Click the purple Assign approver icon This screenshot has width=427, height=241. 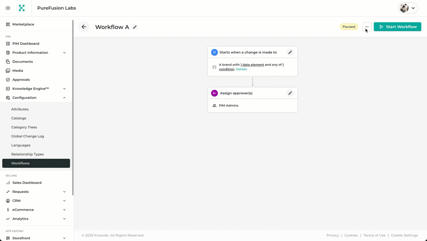pyautogui.click(x=214, y=93)
